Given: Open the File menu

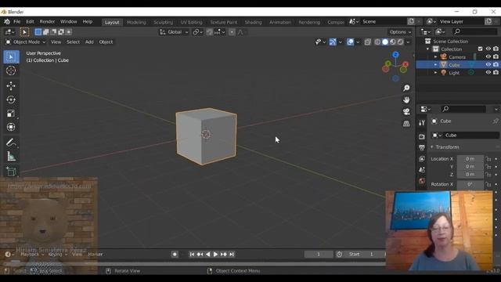Looking at the screenshot, I should click(x=16, y=21).
